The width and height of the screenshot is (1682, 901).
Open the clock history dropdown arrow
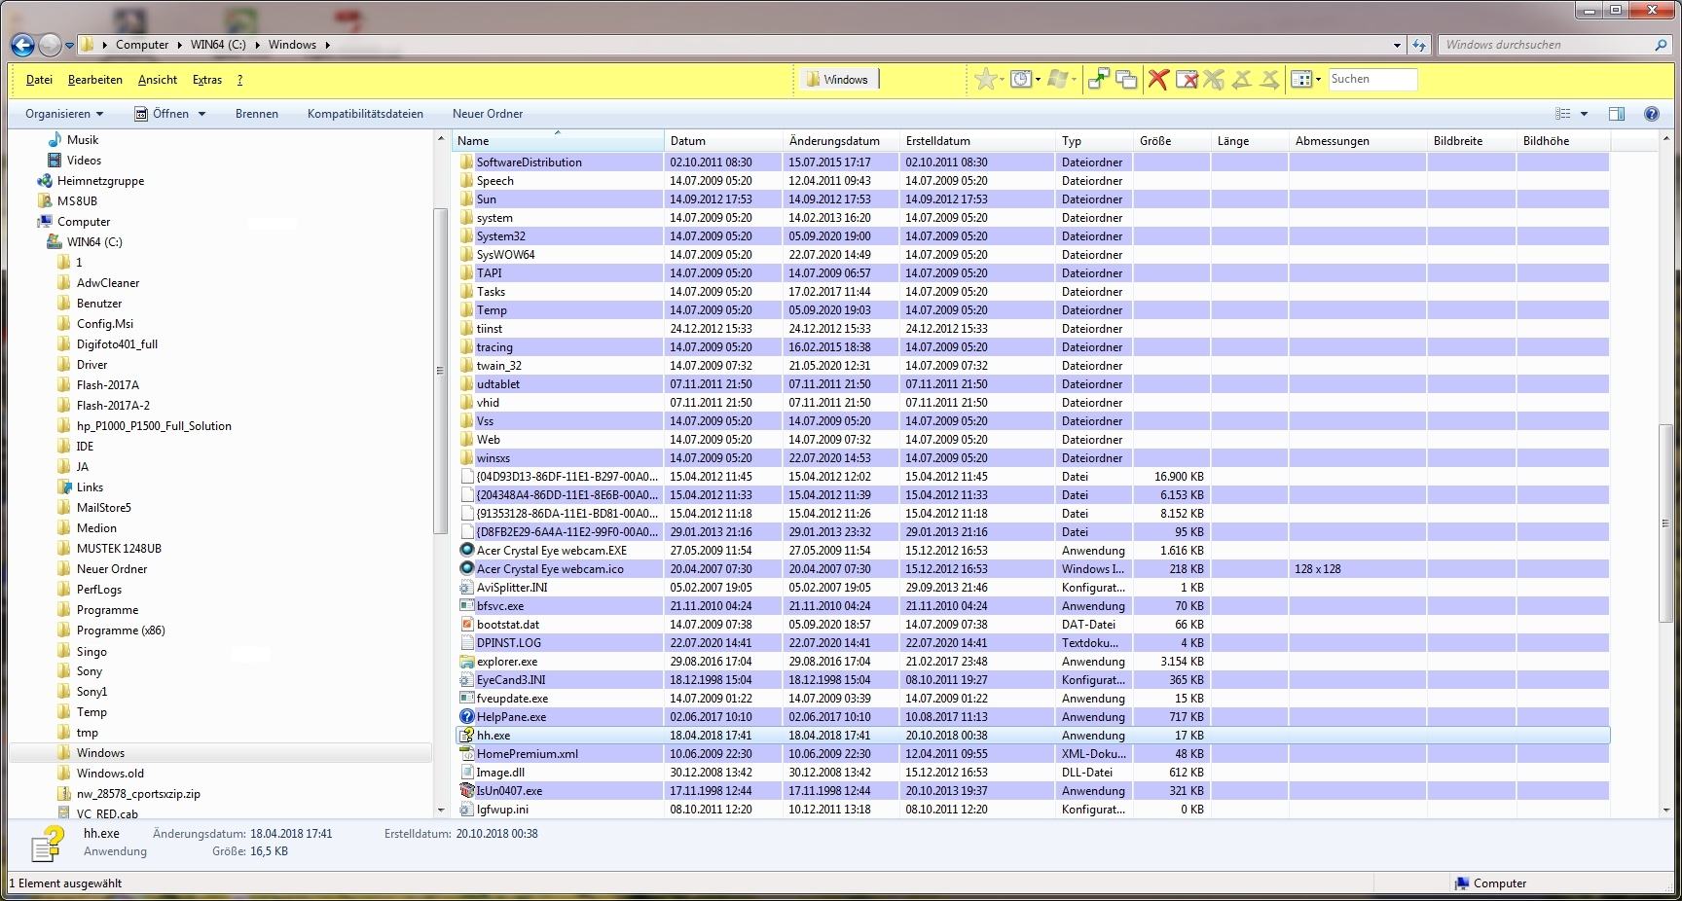coord(1038,80)
